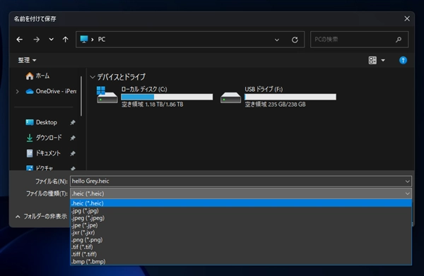The height and width of the screenshot is (276, 424).
Task: Open the help question mark button
Action: click(x=403, y=60)
